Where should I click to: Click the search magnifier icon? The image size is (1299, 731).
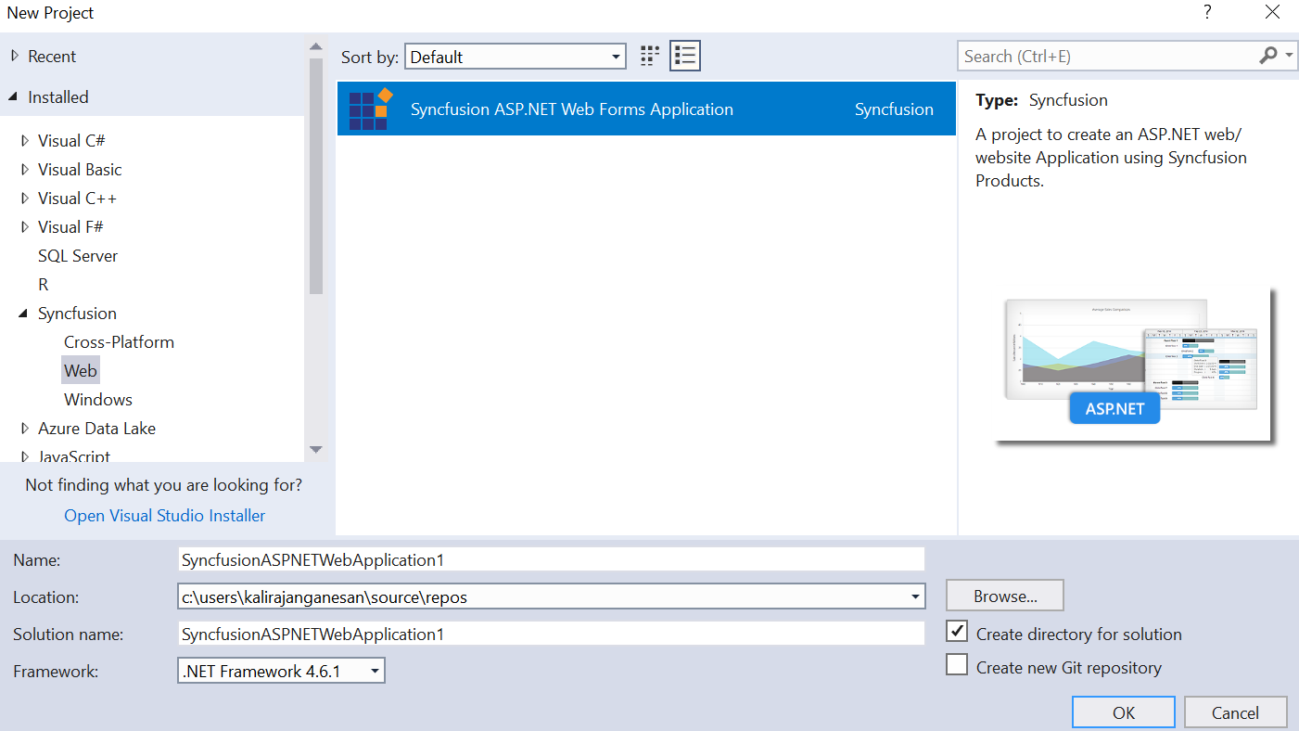pyautogui.click(x=1268, y=57)
